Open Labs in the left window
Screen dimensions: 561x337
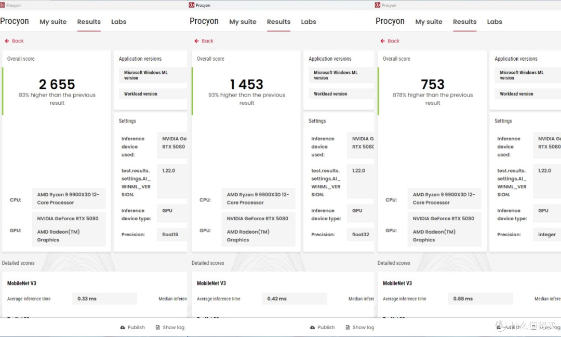[119, 22]
